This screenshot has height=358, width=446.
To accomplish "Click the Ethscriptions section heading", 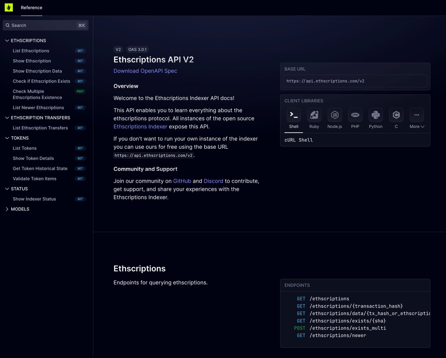I will tap(139, 269).
